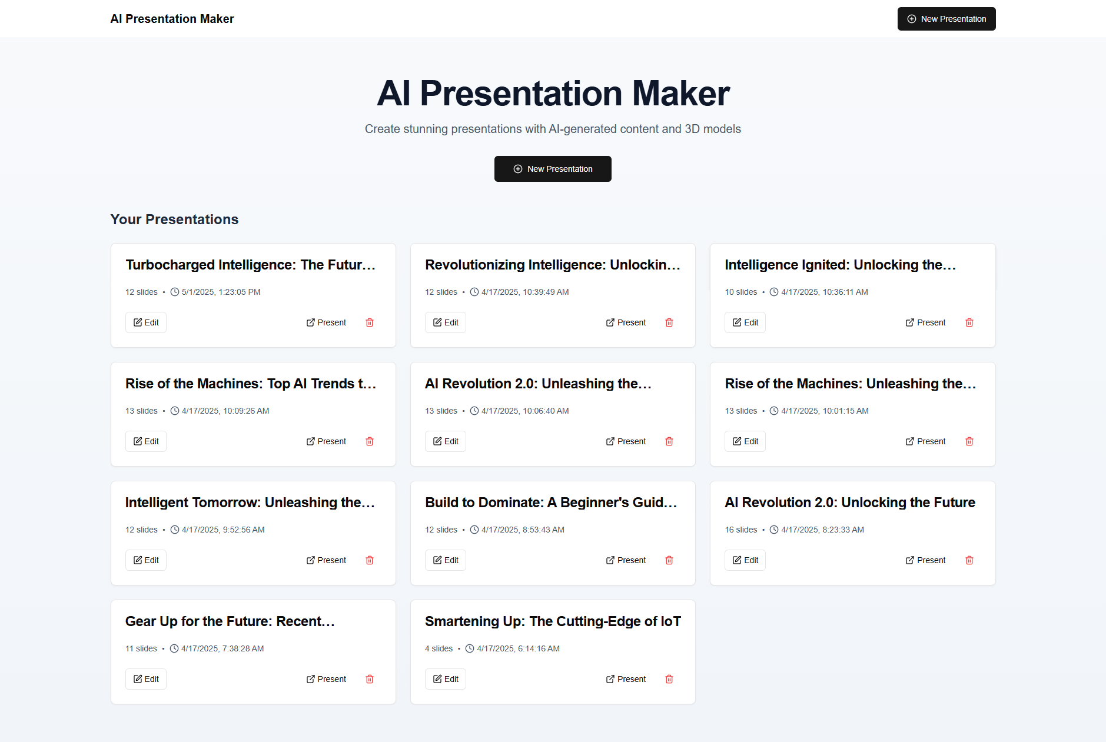Click the trash icon on Build to Dominate card

pyautogui.click(x=669, y=560)
